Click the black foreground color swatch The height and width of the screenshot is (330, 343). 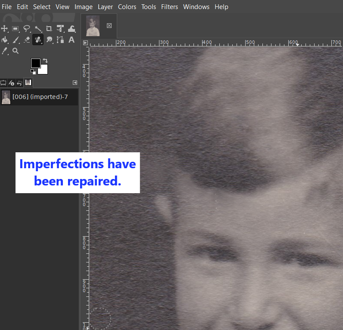(35, 63)
